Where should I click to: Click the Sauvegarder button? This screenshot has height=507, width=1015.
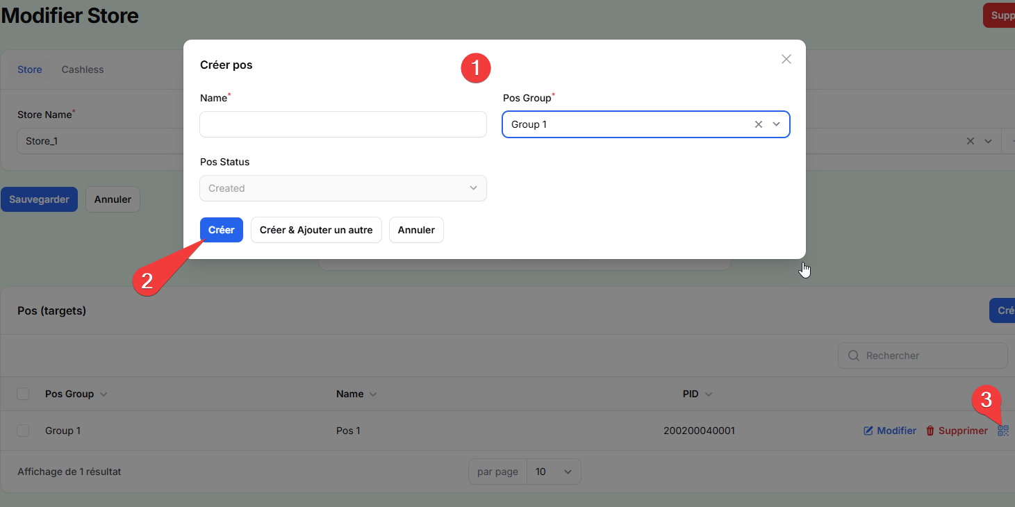pyautogui.click(x=39, y=199)
